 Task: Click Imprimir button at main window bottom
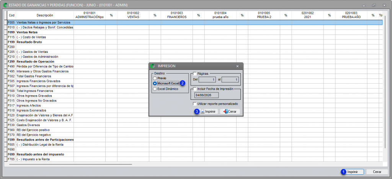tap(353, 172)
